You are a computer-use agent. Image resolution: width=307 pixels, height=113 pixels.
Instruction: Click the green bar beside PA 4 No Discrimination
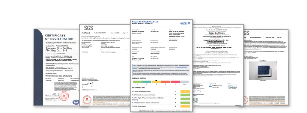click(185, 103)
